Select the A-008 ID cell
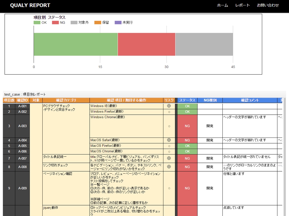 point(22,167)
